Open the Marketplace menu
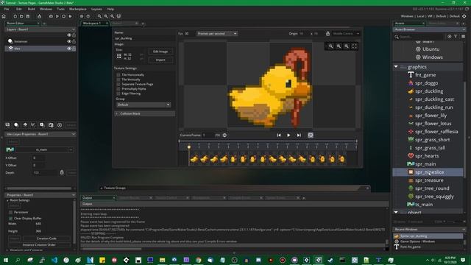Image resolution: width=471 pixels, height=265 pixels. (x=78, y=9)
